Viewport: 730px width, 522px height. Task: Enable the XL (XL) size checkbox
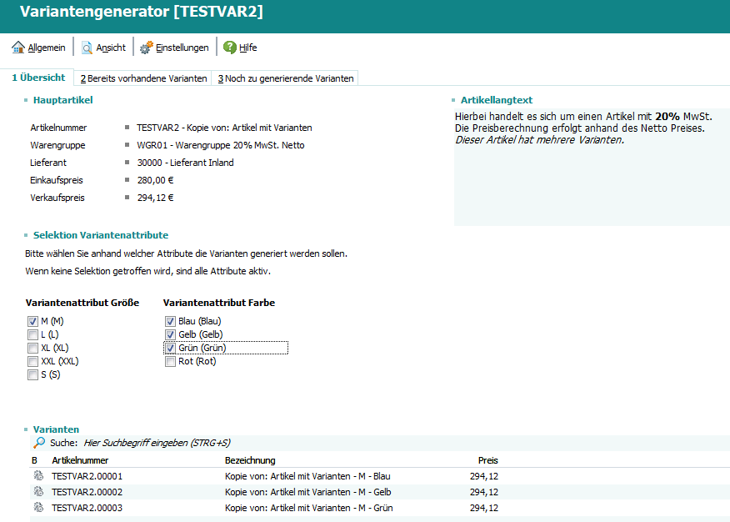tap(33, 348)
